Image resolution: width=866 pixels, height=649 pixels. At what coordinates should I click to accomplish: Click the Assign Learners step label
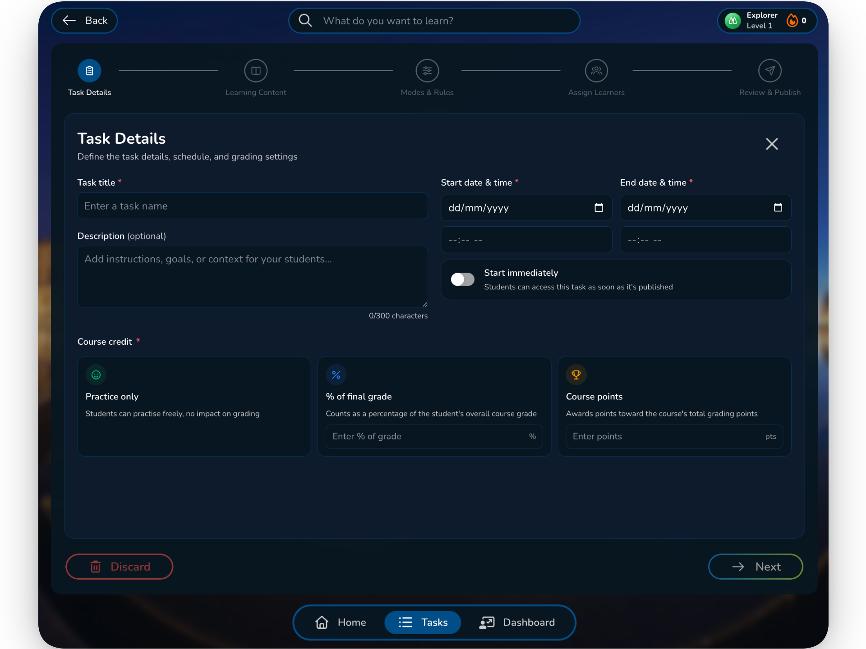(596, 92)
